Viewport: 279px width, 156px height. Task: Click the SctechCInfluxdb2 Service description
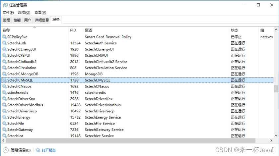pos(106,62)
